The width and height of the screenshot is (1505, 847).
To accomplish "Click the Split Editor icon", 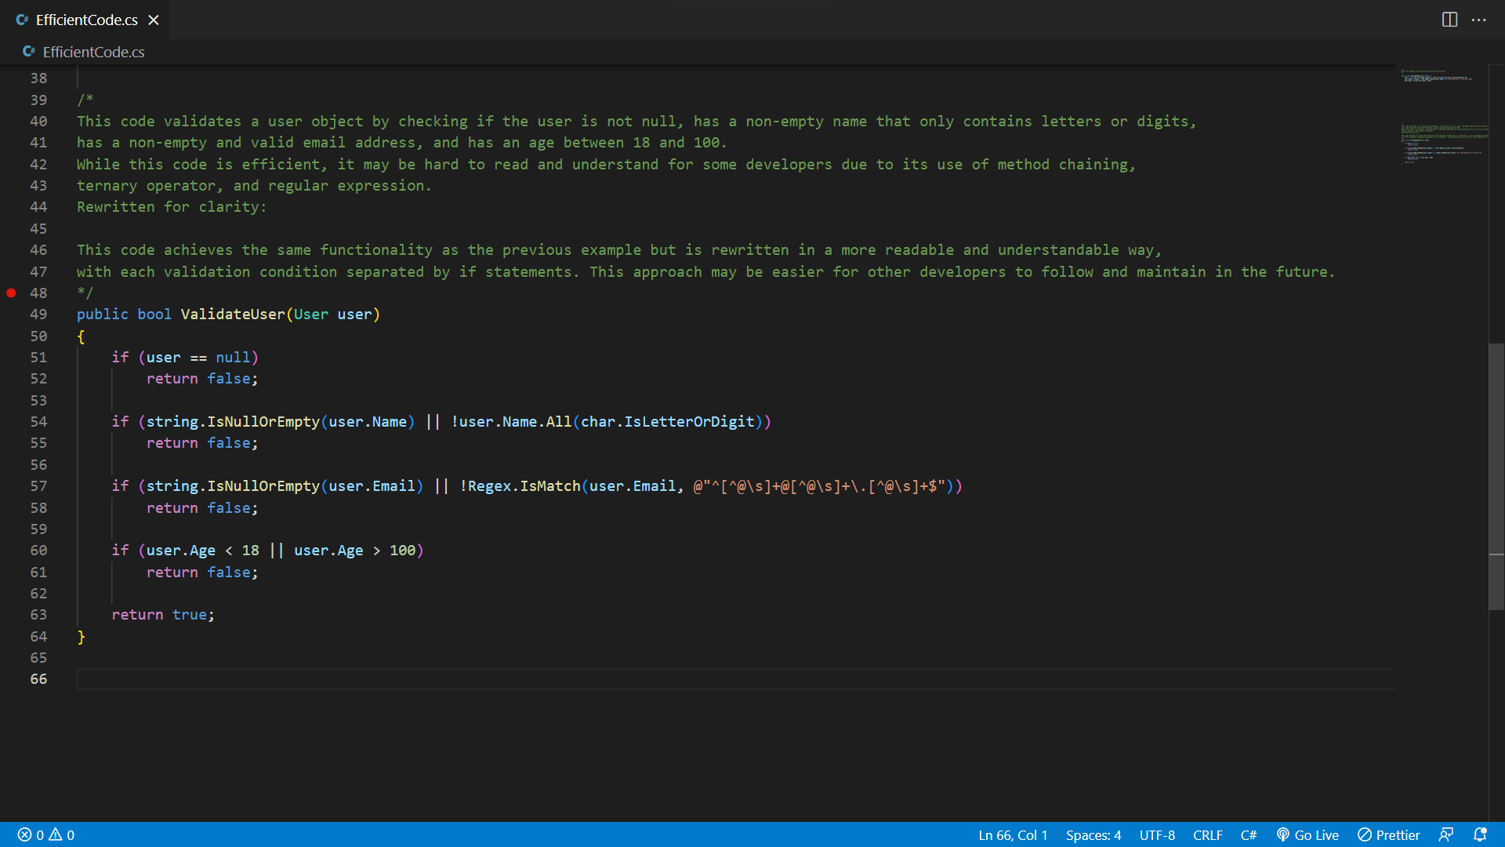I will (x=1449, y=20).
